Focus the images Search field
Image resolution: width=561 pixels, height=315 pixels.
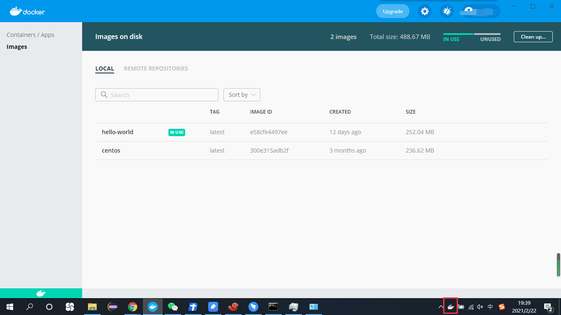[157, 95]
